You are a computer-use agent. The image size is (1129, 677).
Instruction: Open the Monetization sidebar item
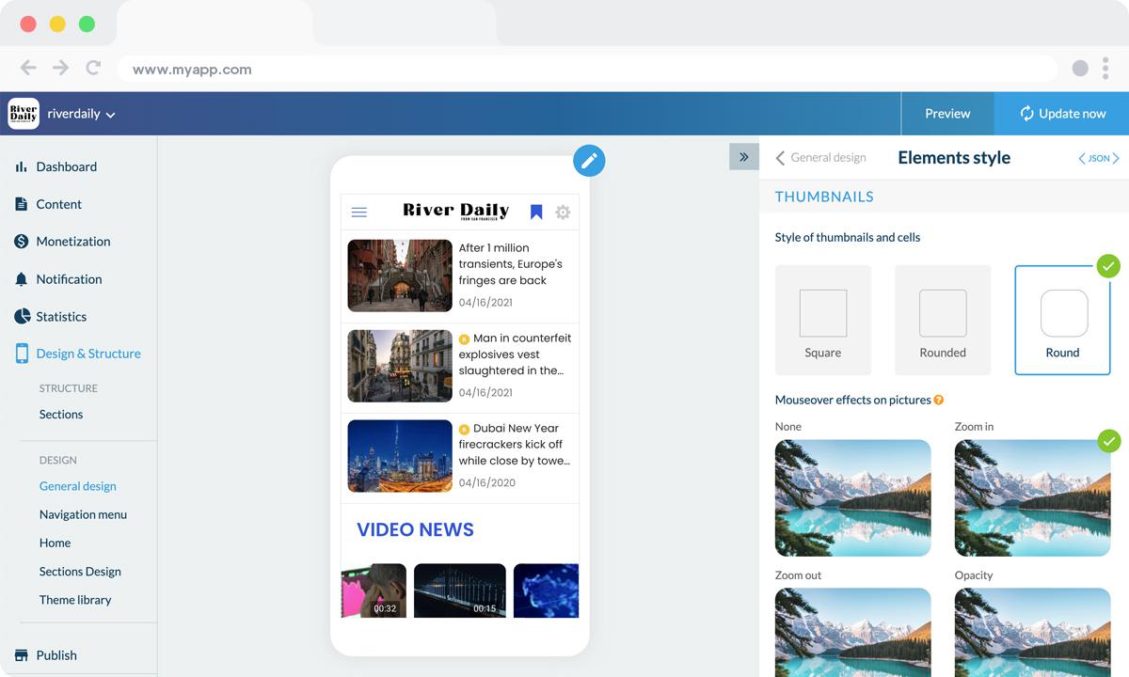point(72,242)
